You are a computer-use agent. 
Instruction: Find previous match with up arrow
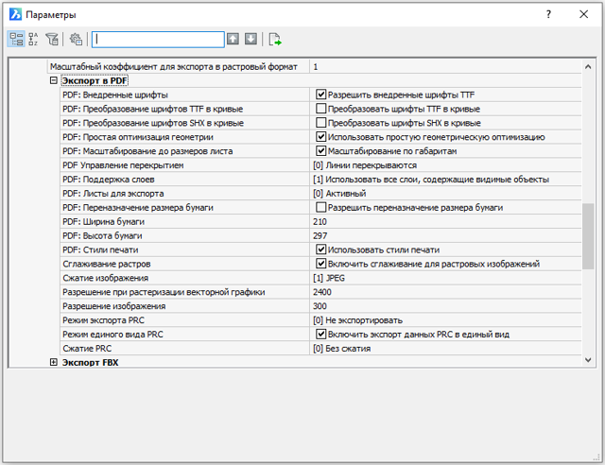click(x=233, y=39)
